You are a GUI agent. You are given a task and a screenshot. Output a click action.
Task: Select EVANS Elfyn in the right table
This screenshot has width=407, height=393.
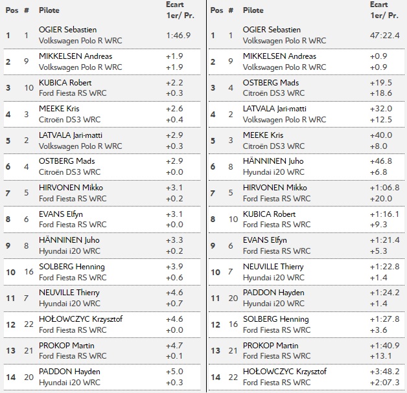tap(265, 240)
